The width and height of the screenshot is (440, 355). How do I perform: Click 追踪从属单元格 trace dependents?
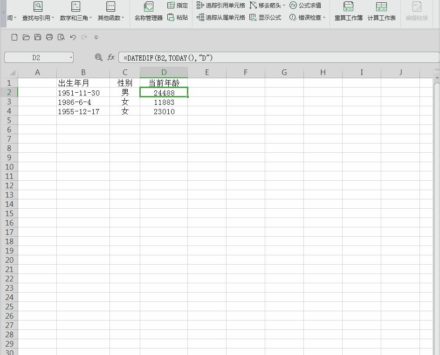click(221, 17)
